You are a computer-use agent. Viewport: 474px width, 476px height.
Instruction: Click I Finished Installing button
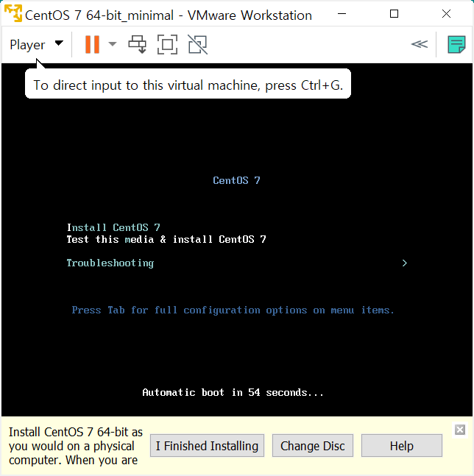click(207, 446)
